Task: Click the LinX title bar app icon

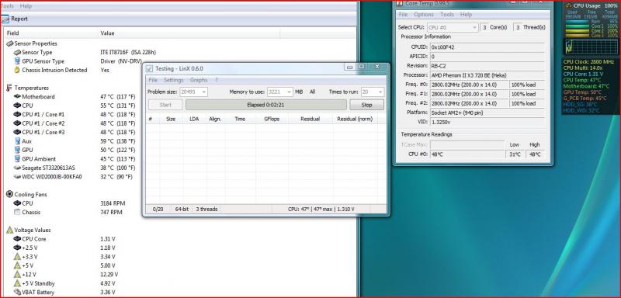Action: [x=149, y=68]
